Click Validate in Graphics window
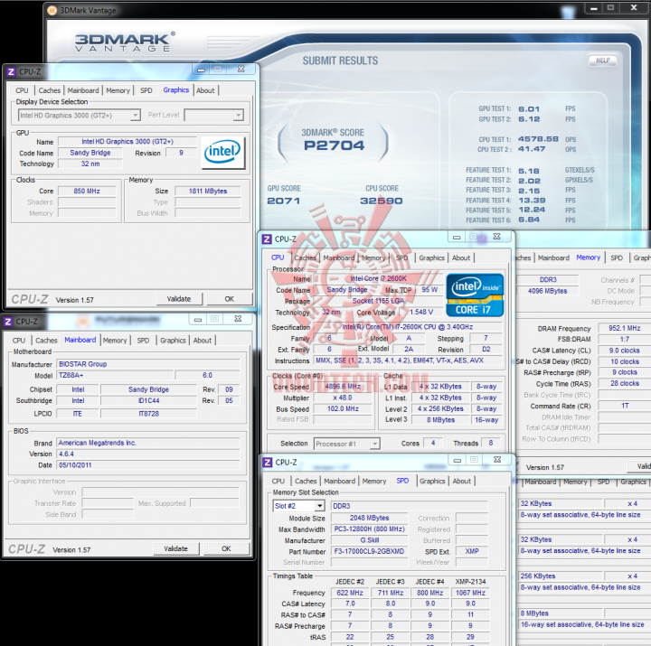Screen dimensions: 651x646 click(x=179, y=299)
